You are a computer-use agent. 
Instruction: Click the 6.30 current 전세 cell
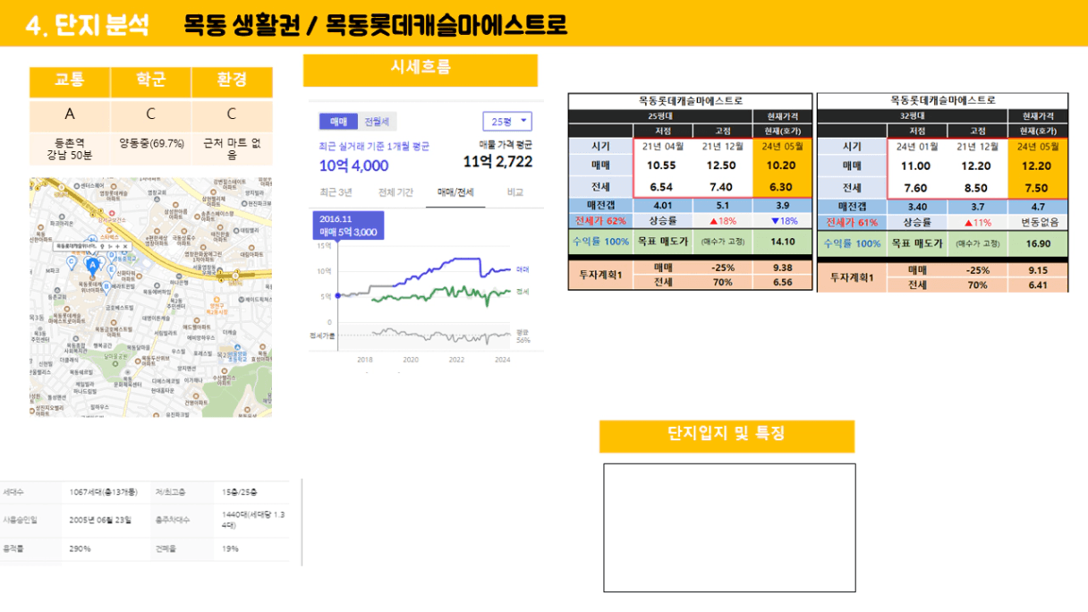[782, 187]
